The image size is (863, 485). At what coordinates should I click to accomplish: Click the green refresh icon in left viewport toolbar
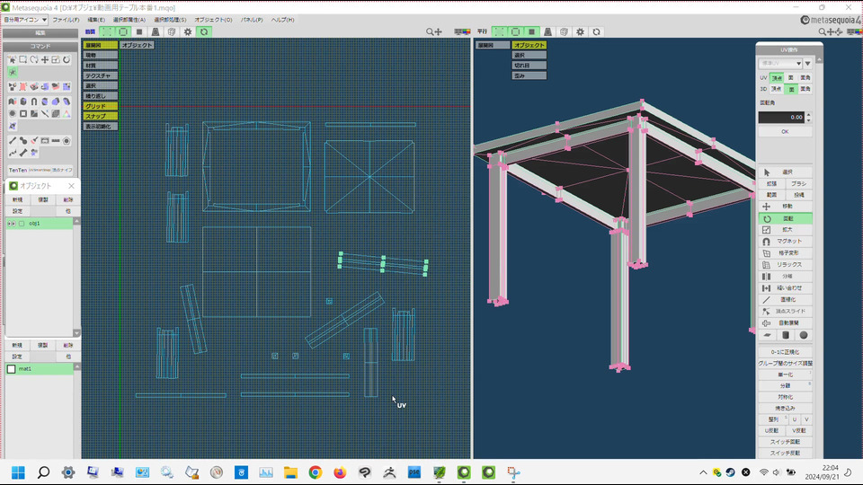point(204,31)
